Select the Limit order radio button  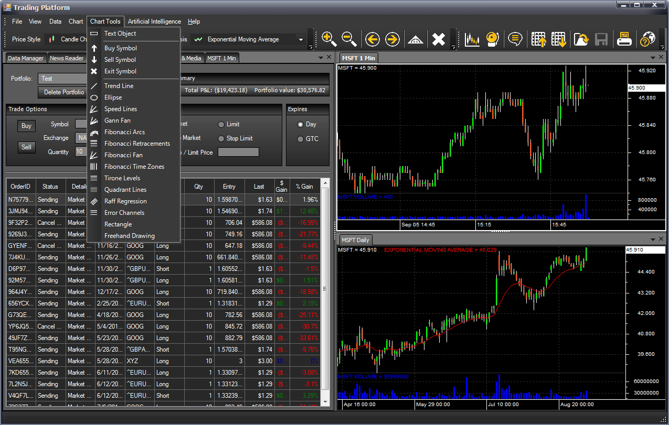coord(221,124)
